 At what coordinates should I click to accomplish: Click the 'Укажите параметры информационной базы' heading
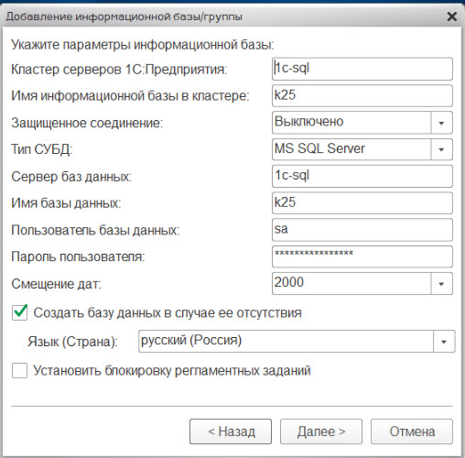click(143, 45)
